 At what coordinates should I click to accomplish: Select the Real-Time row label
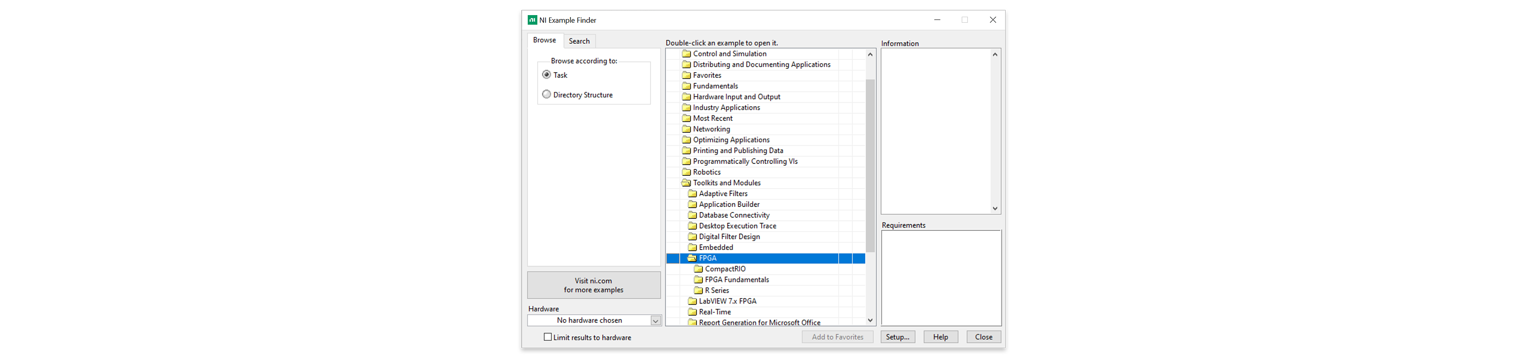click(715, 312)
